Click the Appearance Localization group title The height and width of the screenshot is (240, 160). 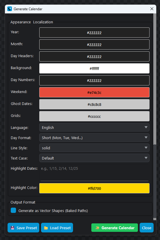32,22
